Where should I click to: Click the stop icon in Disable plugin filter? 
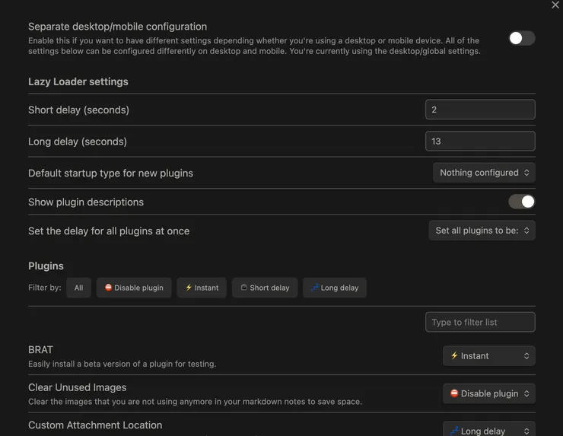[x=109, y=288]
